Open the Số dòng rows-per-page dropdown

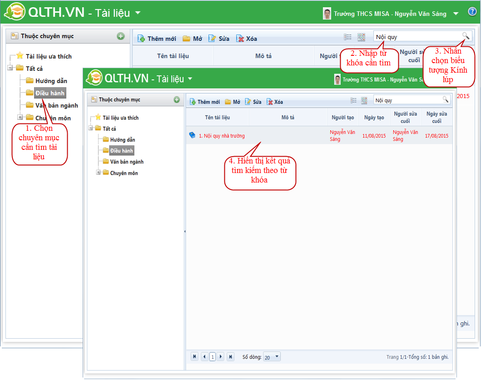[x=277, y=357]
